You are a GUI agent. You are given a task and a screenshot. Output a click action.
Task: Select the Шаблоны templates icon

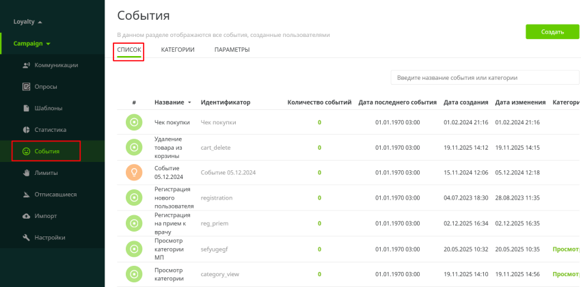point(27,108)
